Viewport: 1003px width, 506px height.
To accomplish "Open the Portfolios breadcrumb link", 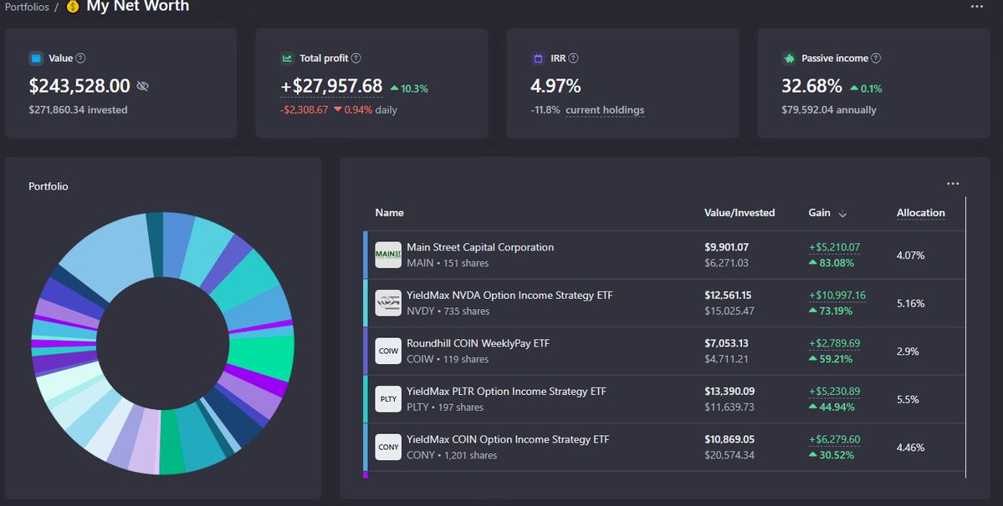I will click(x=27, y=7).
